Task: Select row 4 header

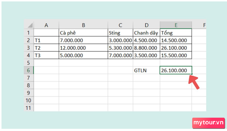Action: tap(29, 55)
